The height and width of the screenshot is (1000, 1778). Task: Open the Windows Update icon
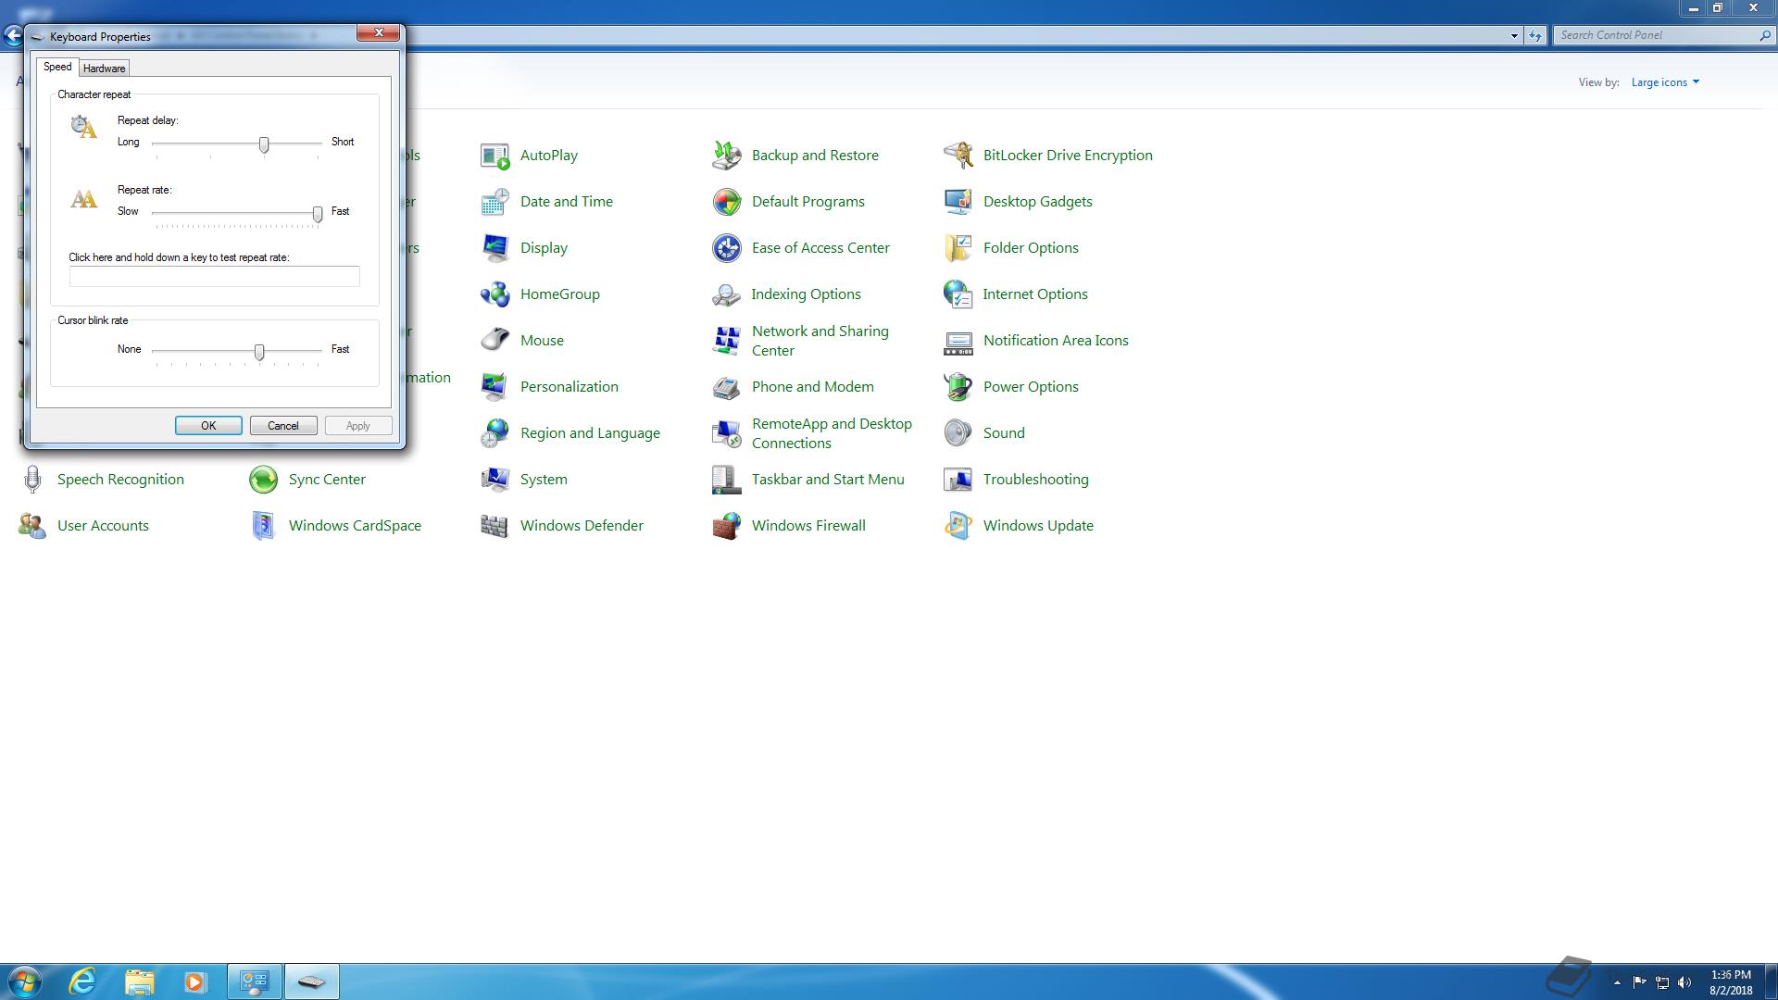pos(958,526)
